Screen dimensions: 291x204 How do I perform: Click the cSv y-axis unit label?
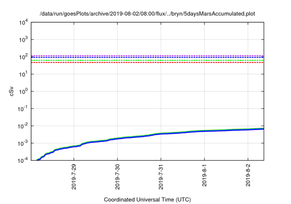[x=11, y=91]
